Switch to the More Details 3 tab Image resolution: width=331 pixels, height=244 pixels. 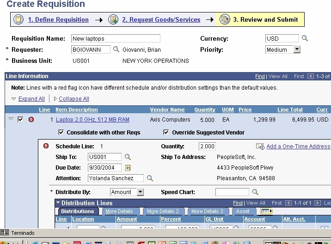pyautogui.click(x=207, y=211)
